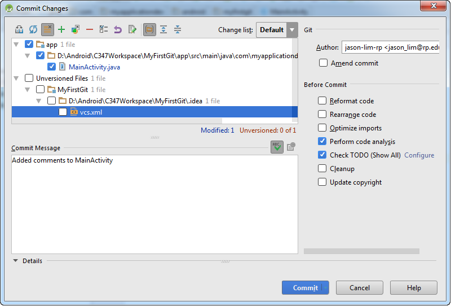Click the Refresh Changes icon

click(x=33, y=30)
